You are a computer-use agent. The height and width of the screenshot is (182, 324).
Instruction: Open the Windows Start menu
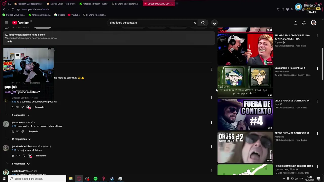[x=4, y=179]
